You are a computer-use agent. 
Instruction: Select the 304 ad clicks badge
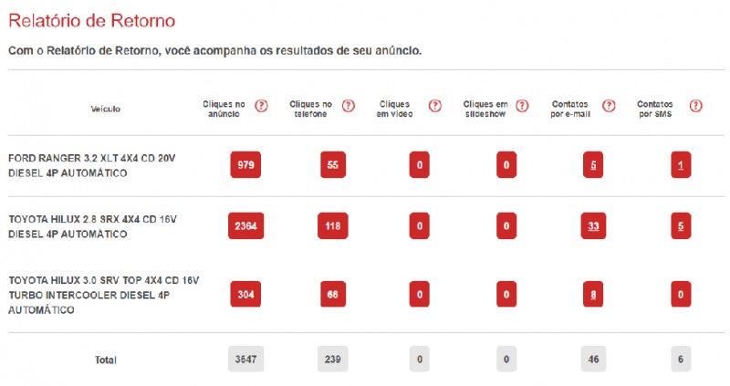point(245,294)
